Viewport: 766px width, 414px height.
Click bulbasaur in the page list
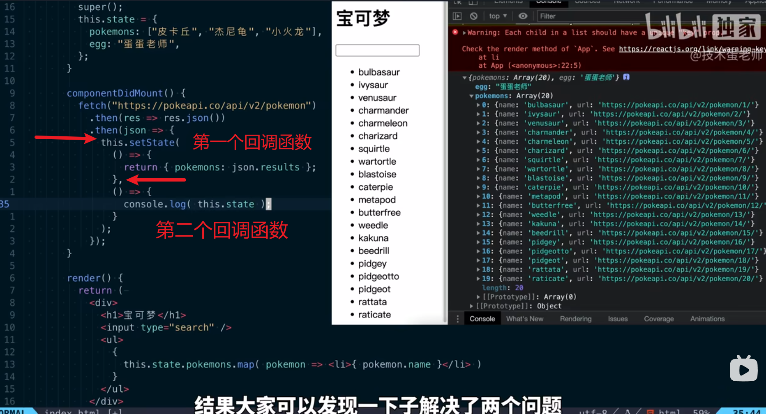[x=379, y=72]
